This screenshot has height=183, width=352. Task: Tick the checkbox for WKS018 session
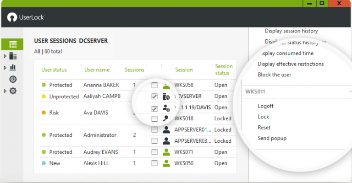154,118
